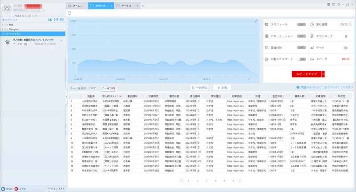Click the user avatar icon in the top left

coord(7,8)
